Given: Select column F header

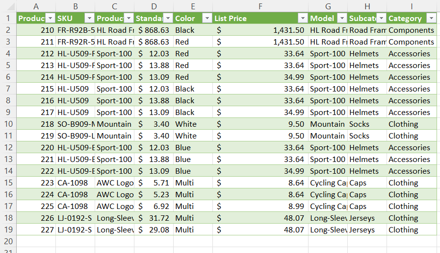Looking at the screenshot, I should click(x=260, y=6).
